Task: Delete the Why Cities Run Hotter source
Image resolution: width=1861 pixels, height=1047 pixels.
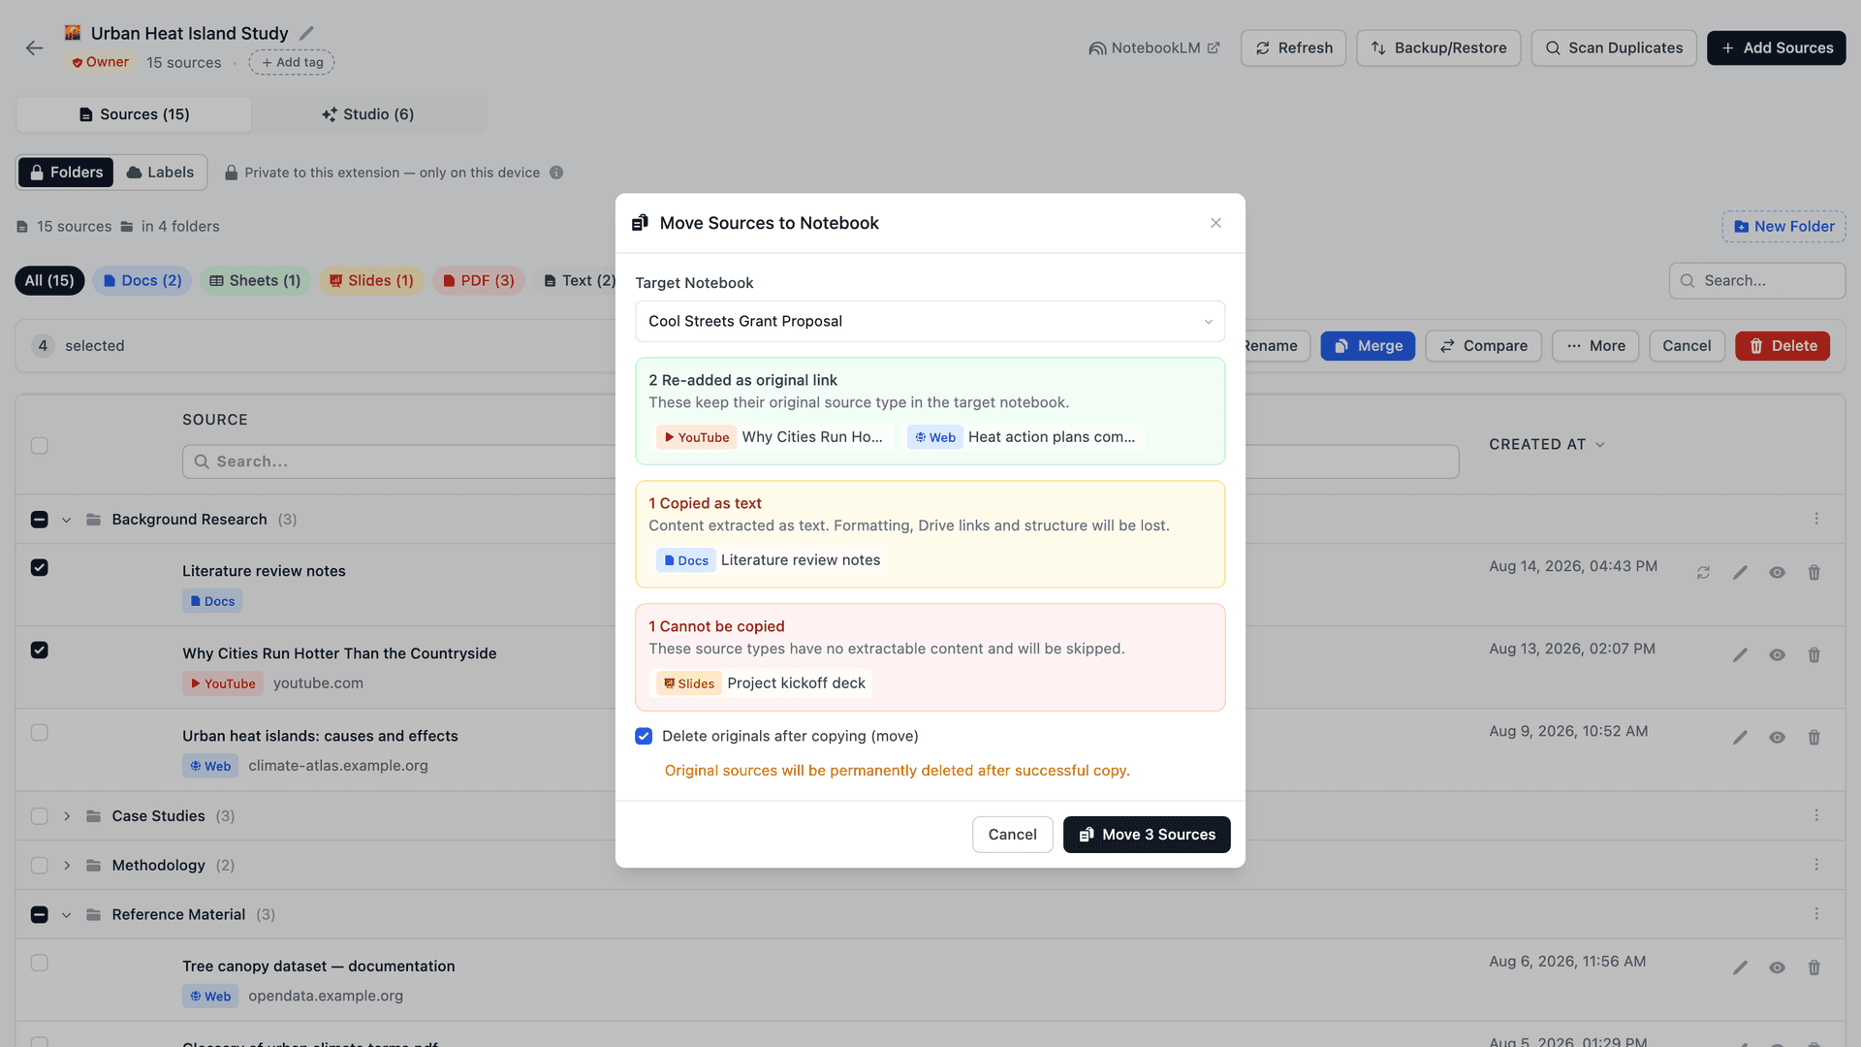Action: (1814, 655)
